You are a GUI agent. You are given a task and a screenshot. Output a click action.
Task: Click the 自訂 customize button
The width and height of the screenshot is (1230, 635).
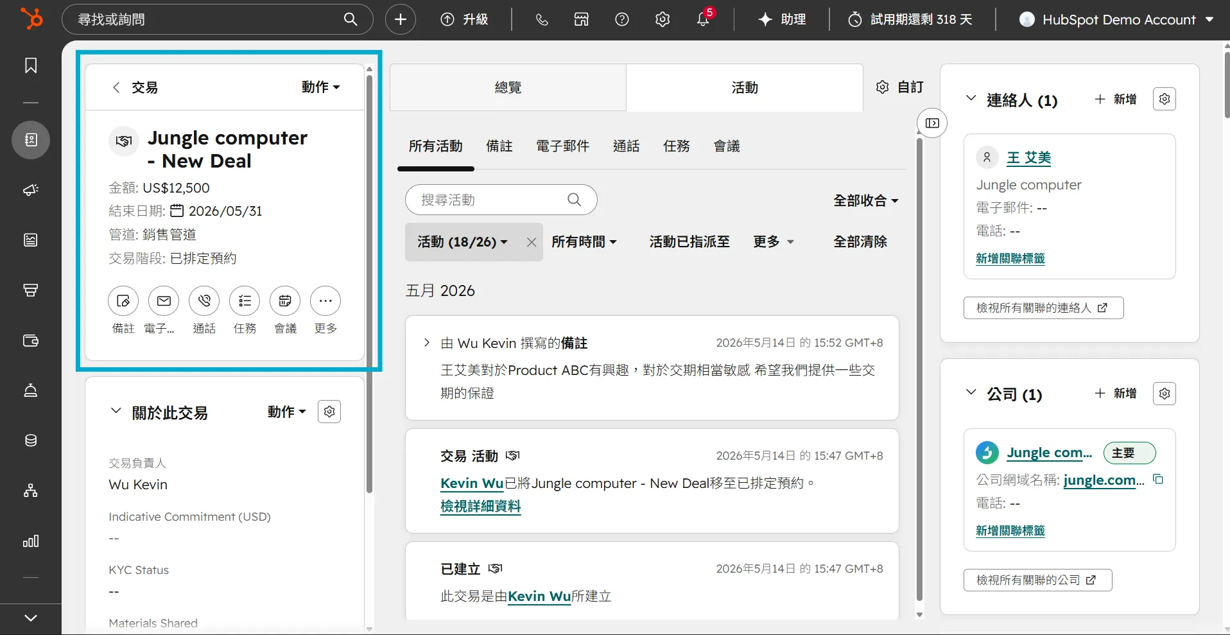899,87
